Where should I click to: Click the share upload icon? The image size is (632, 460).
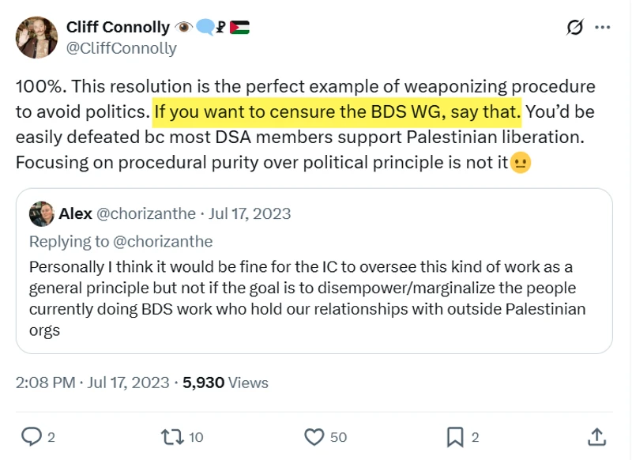(x=597, y=436)
